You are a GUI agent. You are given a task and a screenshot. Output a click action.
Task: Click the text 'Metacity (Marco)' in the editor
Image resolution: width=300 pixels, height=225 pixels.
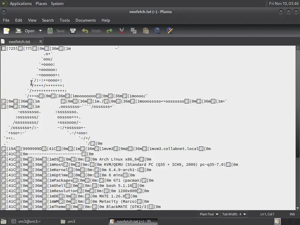click(118, 201)
